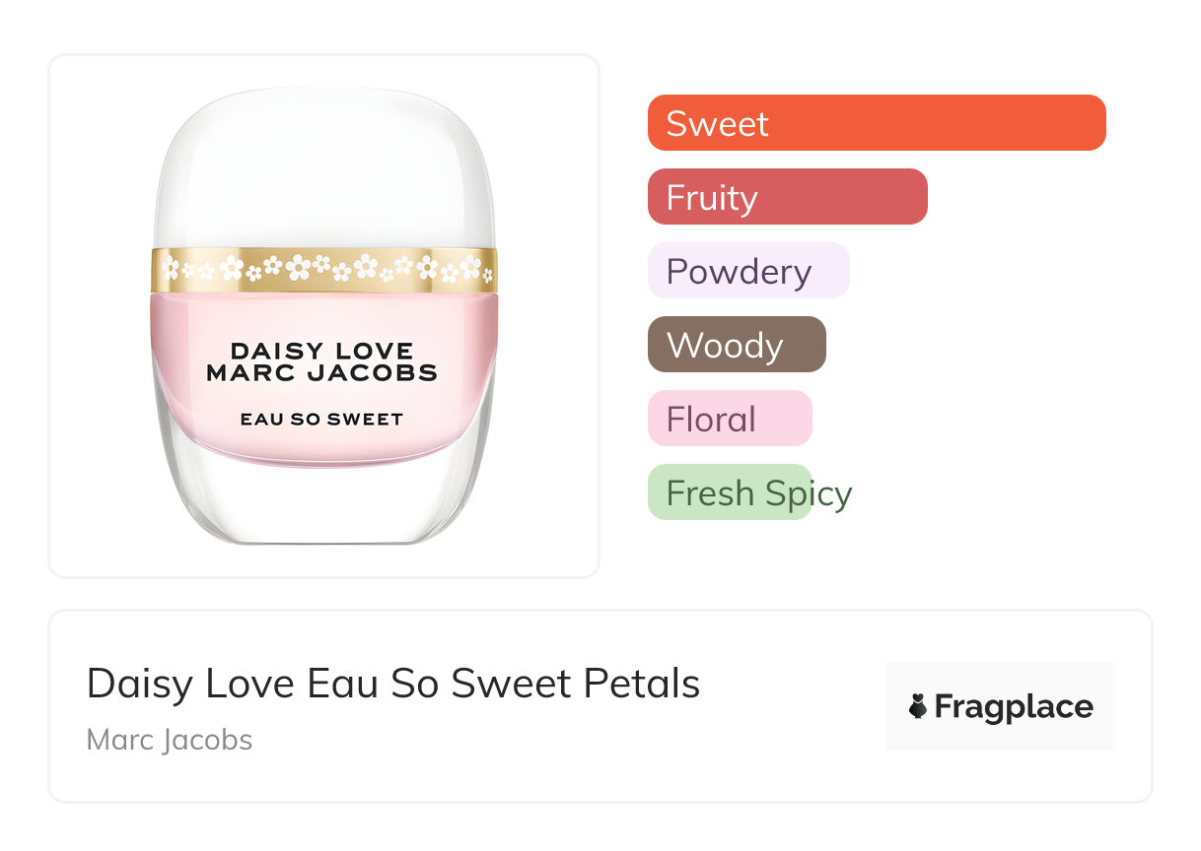Select the pink Floral accord bar
Viewport: 1201px width, 851px height.
pyautogui.click(x=729, y=419)
